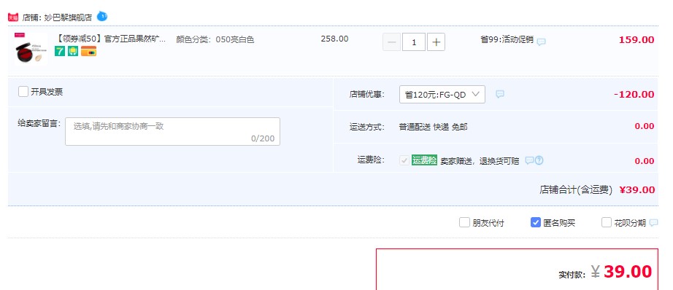Open the product thumbnail image
This screenshot has width=673, height=290.
[x=30, y=49]
